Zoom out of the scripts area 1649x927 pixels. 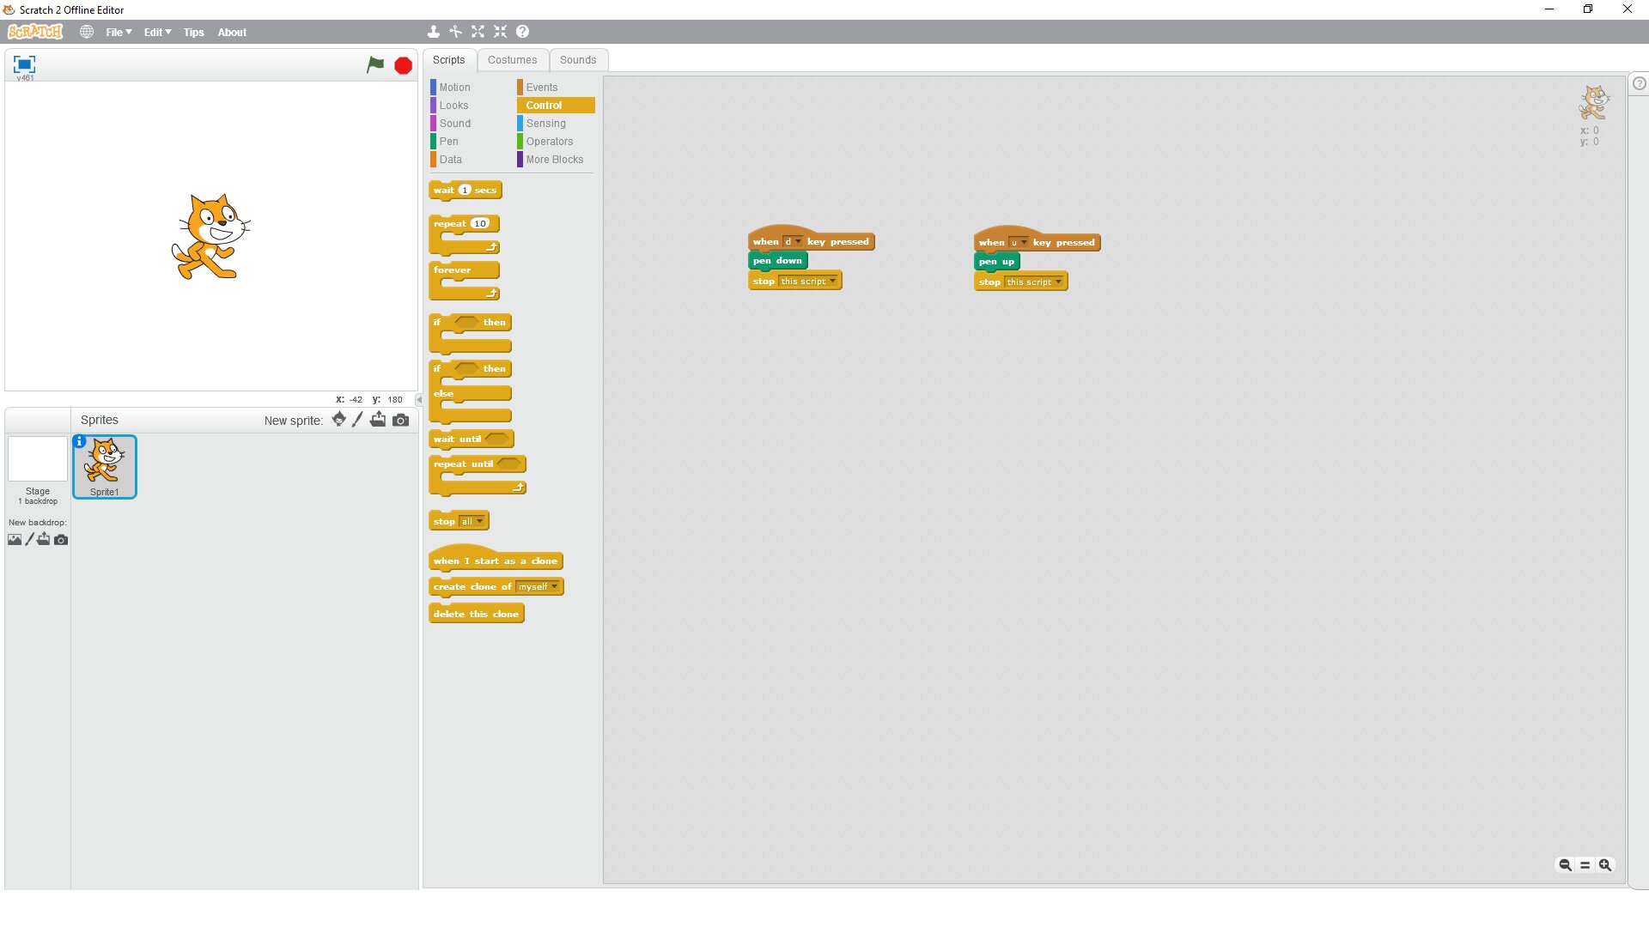tap(1565, 865)
